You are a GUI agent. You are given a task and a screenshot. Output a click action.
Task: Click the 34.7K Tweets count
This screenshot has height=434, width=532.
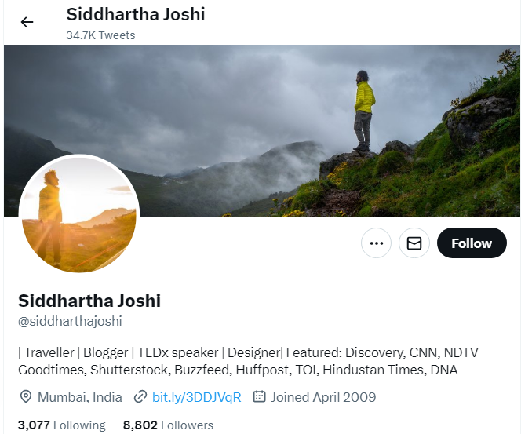click(x=100, y=35)
